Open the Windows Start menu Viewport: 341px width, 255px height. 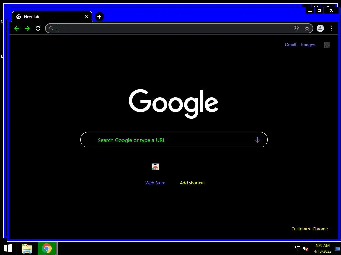tap(8, 248)
